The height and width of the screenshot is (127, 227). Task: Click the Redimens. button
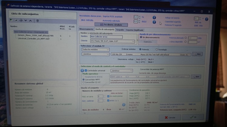click(x=148, y=42)
